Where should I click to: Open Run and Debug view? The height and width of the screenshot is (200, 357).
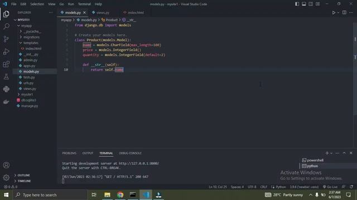tap(6, 52)
